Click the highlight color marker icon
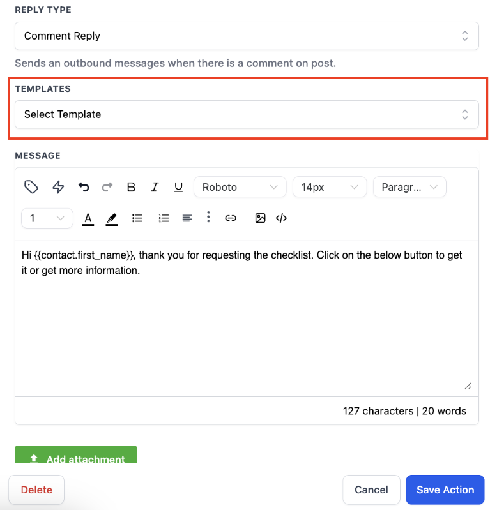The image size is (497, 510). 112,218
